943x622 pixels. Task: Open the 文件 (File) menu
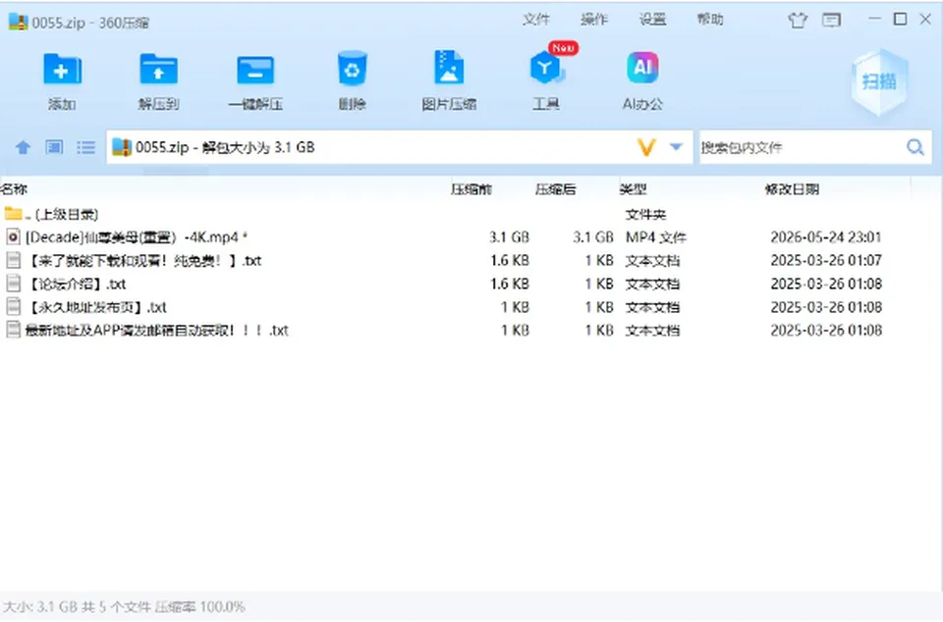coord(536,20)
